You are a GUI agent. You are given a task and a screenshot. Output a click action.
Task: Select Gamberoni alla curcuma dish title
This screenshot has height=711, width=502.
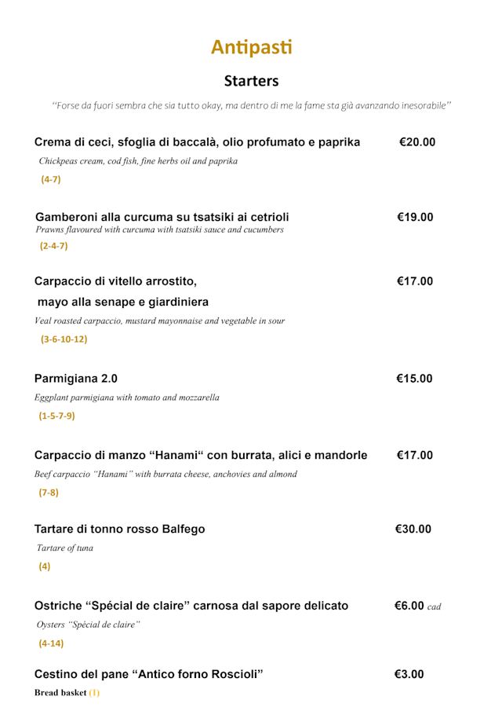tap(162, 216)
